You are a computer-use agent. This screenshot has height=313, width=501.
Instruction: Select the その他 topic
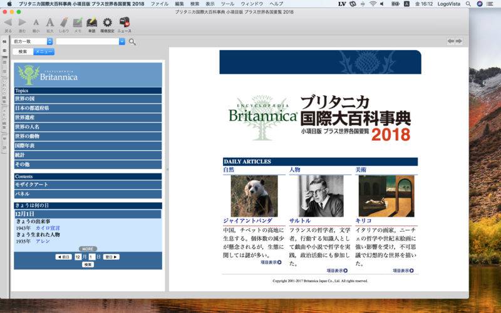(x=88, y=164)
